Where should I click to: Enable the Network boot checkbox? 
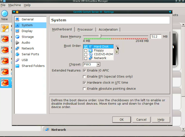tap(86, 58)
